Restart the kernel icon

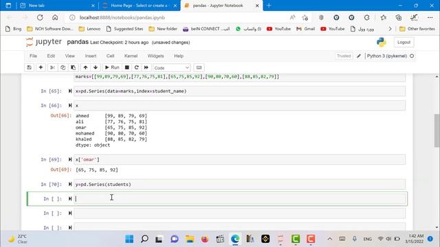click(x=136, y=67)
